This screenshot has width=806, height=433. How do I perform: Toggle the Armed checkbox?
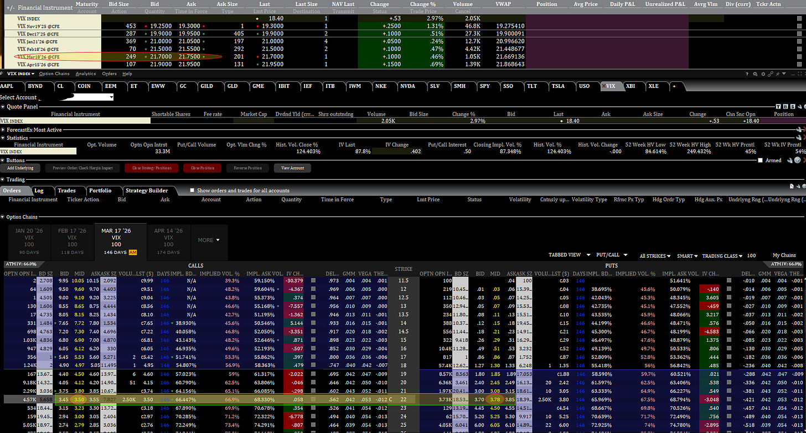[760, 160]
